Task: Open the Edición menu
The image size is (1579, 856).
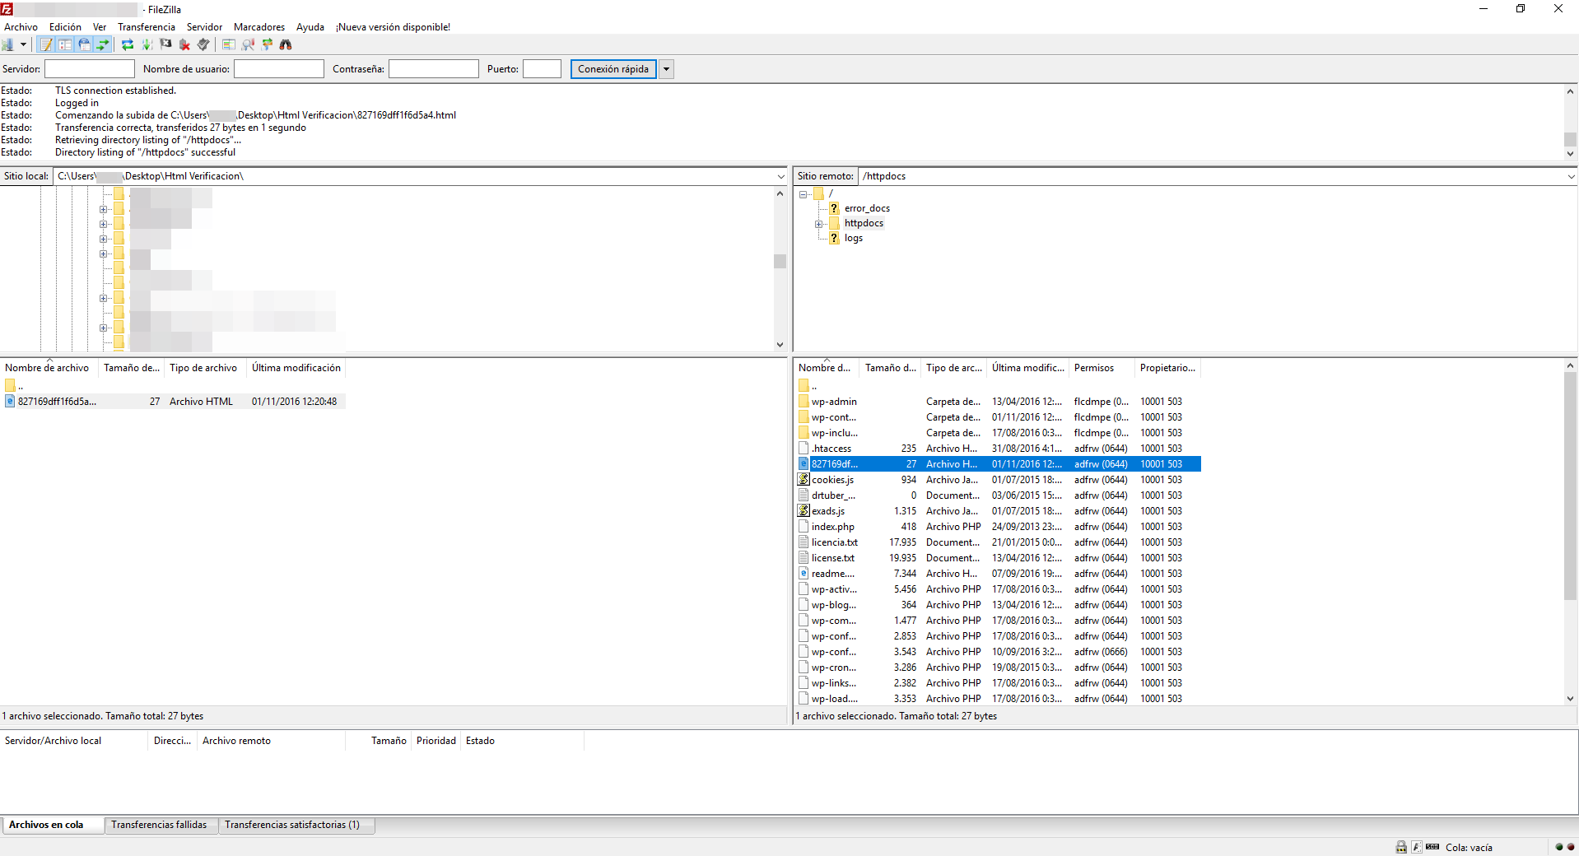Action: click(65, 27)
